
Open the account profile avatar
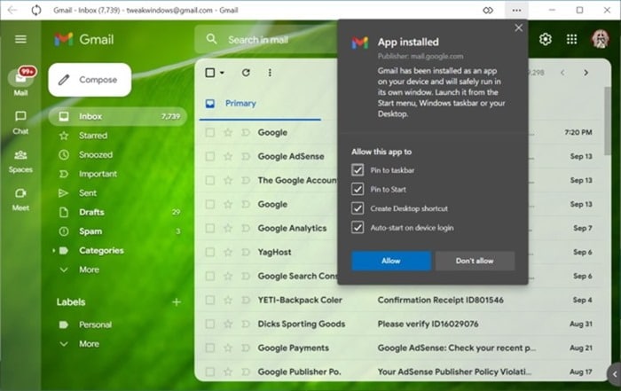click(x=600, y=39)
